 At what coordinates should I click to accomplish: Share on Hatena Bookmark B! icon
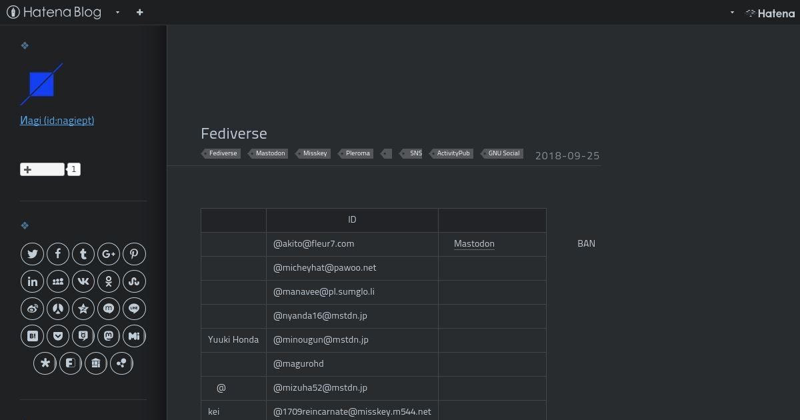click(x=33, y=336)
